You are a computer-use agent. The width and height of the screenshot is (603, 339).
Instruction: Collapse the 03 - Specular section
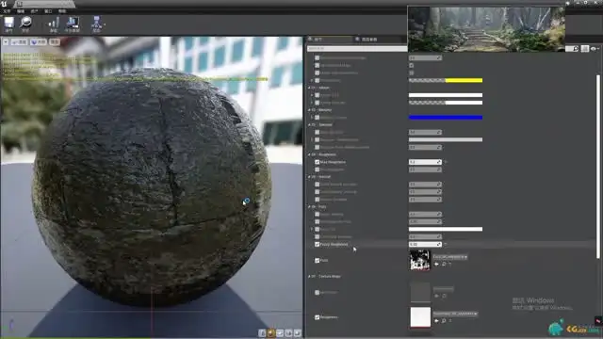(x=309, y=125)
